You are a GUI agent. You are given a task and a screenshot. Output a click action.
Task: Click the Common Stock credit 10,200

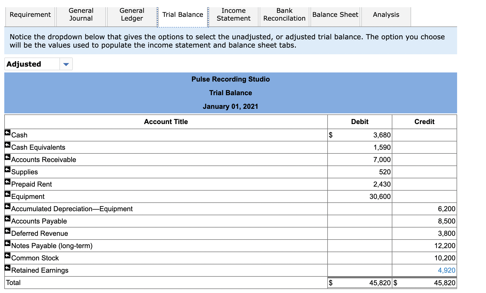tap(445, 258)
